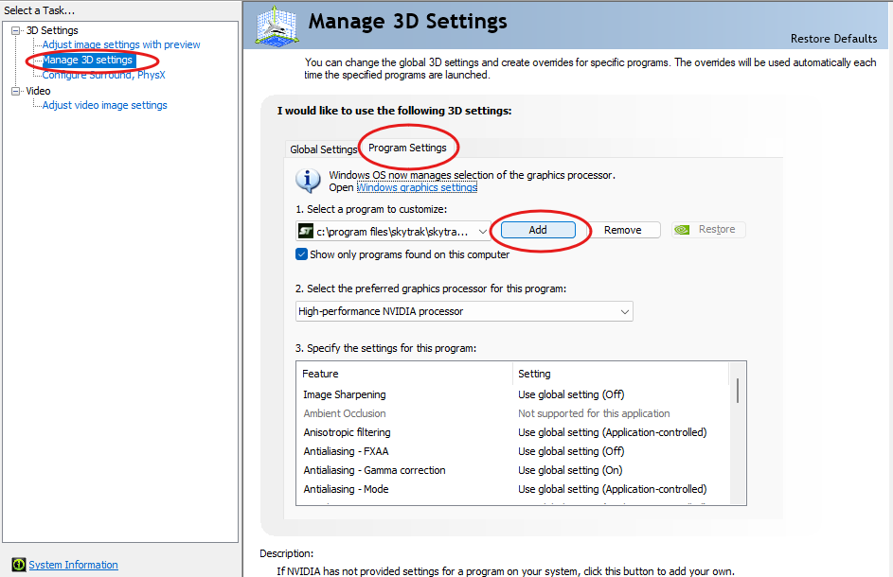The width and height of the screenshot is (893, 577).
Task: Collapse the Video tree node
Action: point(16,91)
